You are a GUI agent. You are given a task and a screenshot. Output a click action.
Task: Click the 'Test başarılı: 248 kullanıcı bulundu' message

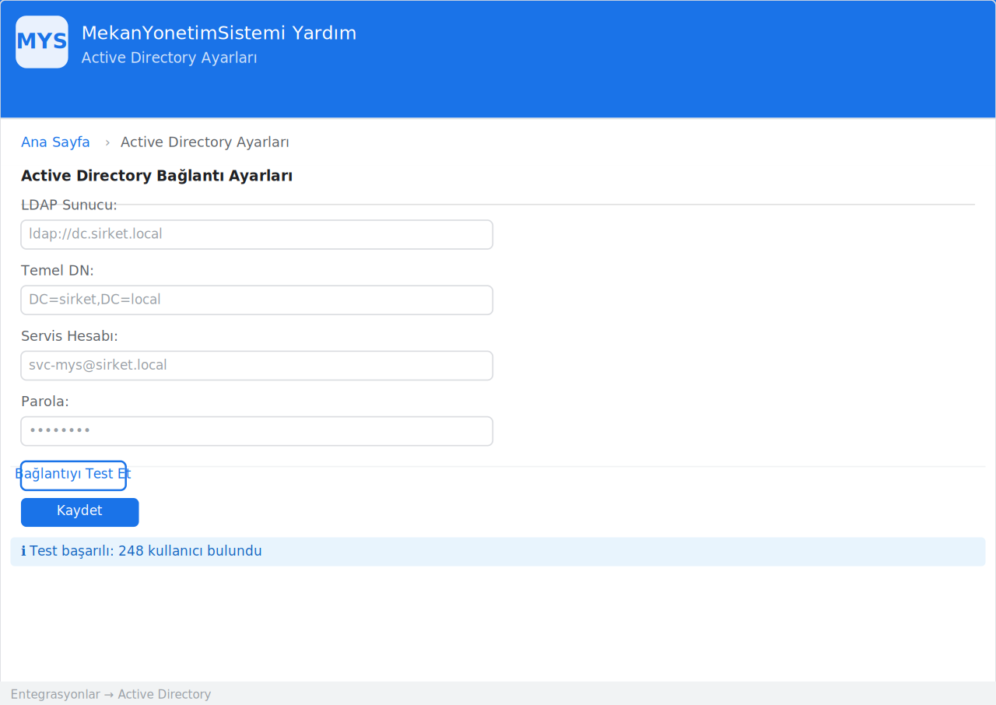coord(146,552)
